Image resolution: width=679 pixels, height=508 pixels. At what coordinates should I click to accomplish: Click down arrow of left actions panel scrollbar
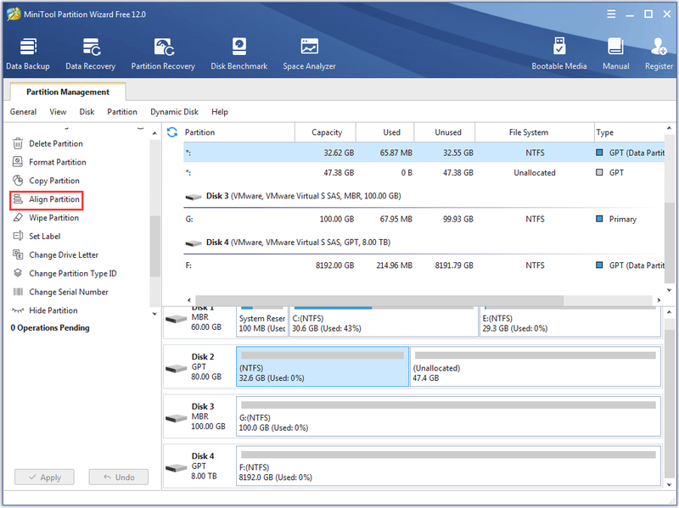point(154,314)
